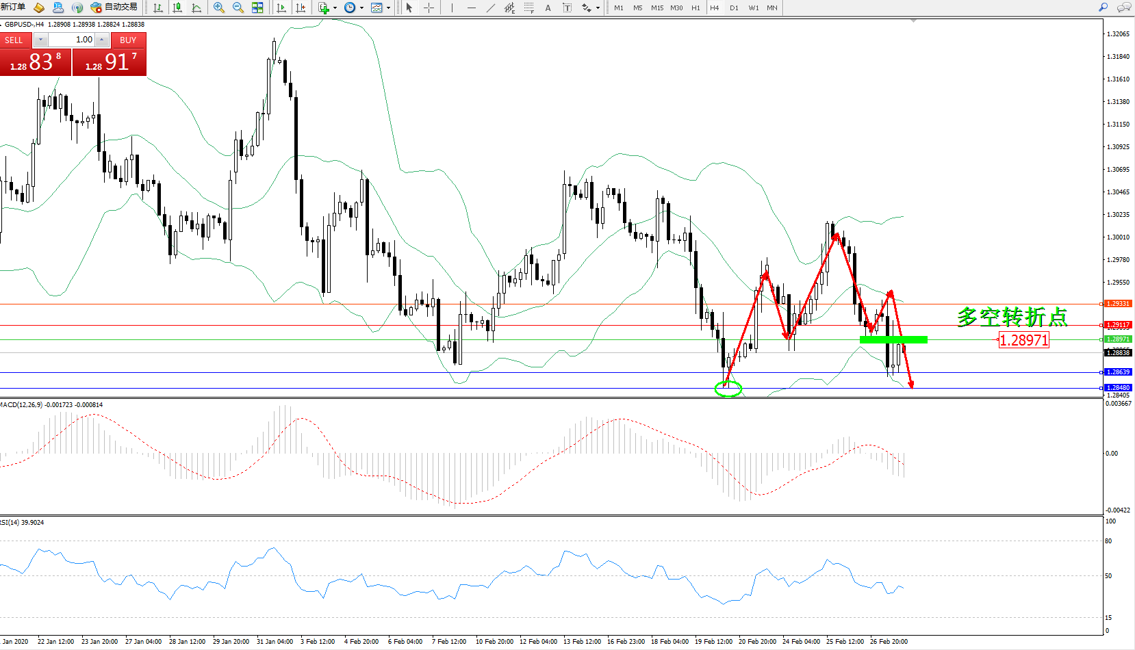
Task: Select the text label 'A' tool
Action: (548, 8)
